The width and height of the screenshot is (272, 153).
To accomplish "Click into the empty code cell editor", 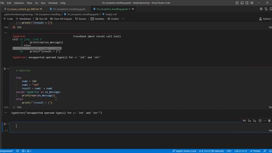I will click(x=141, y=126).
